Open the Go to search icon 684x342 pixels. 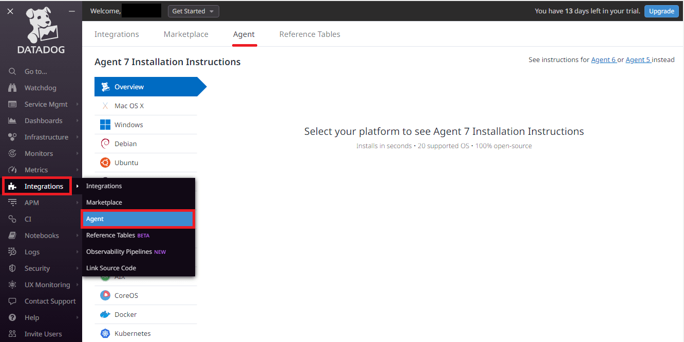12,71
